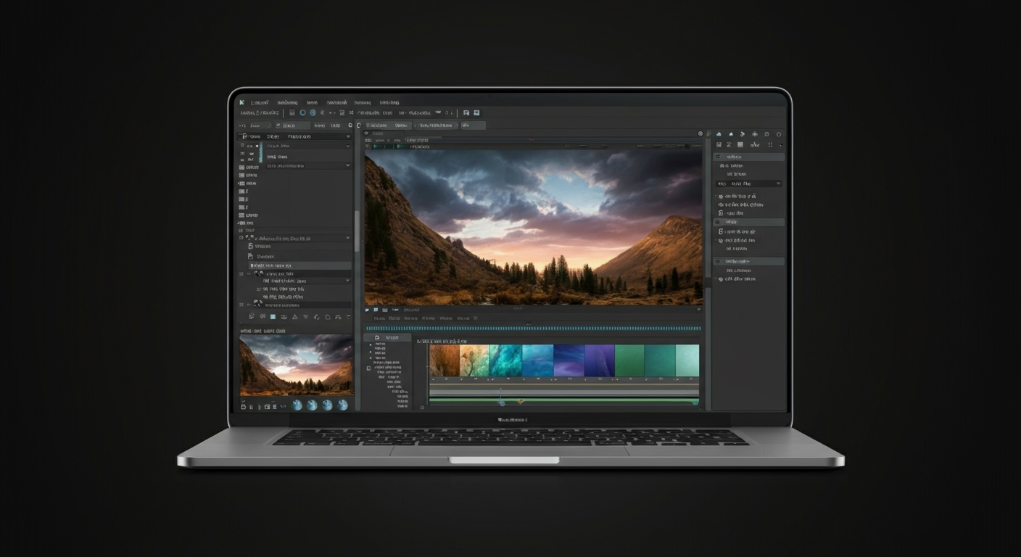
Task: Click the yellow diamond keyframe on the timeline
Action: tap(520, 401)
